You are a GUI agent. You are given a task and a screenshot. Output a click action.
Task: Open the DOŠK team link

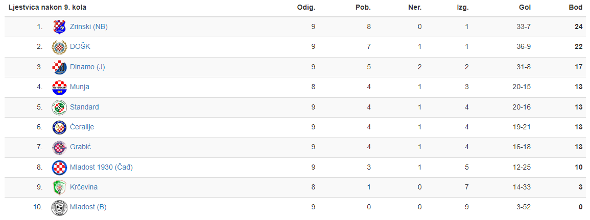80,46
